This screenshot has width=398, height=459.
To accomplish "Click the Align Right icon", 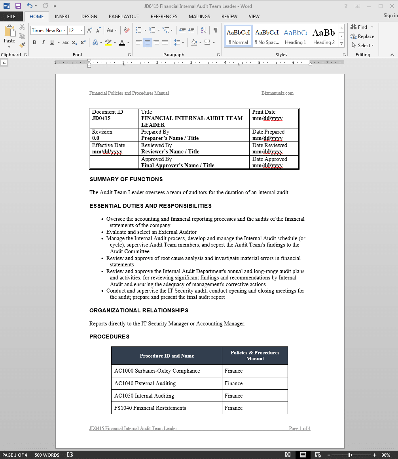I will [156, 42].
